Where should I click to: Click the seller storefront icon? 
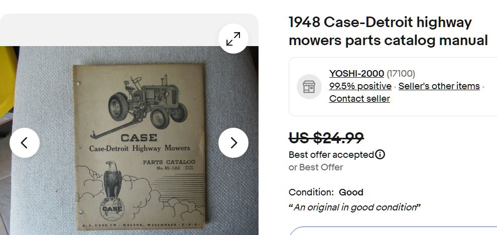click(309, 87)
